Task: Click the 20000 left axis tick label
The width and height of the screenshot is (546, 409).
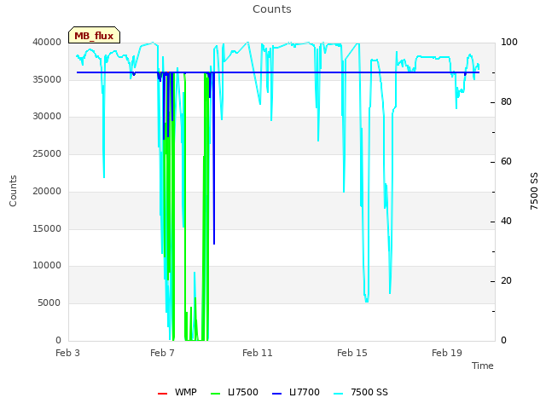Action: pos(47,191)
